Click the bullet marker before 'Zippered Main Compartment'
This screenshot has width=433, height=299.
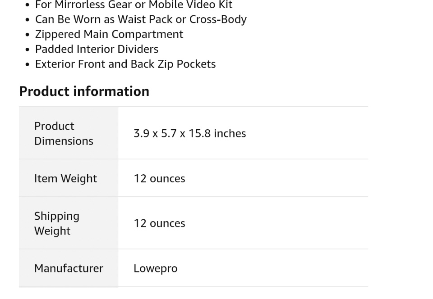click(28, 35)
